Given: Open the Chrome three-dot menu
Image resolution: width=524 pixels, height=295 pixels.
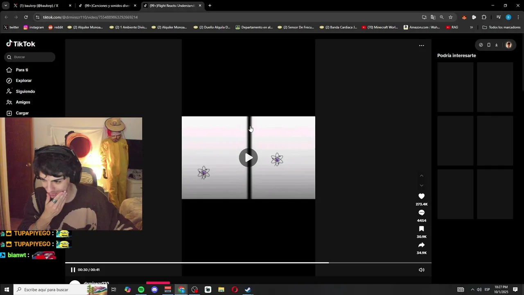Looking at the screenshot, I should tap(518, 17).
